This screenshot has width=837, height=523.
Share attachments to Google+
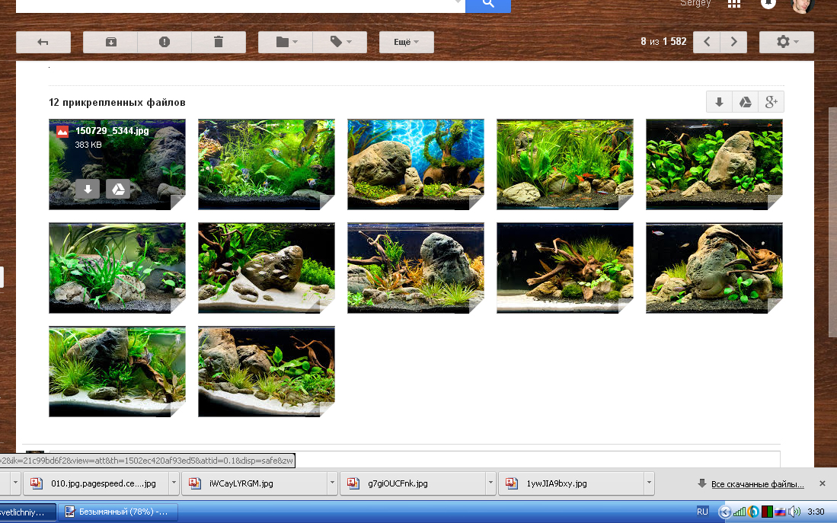[771, 102]
